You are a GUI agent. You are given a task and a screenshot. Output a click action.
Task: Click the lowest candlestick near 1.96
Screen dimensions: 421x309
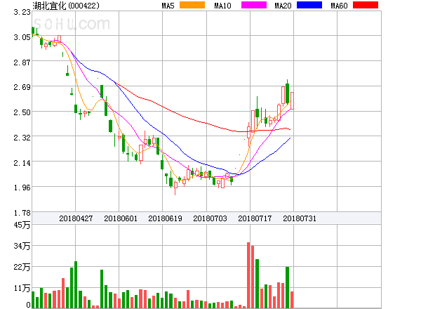(x=175, y=187)
